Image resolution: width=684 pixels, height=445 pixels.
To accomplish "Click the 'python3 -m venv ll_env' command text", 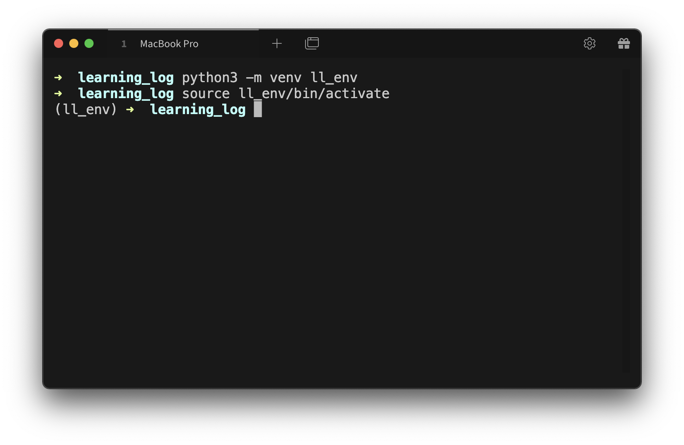I will tap(270, 78).
